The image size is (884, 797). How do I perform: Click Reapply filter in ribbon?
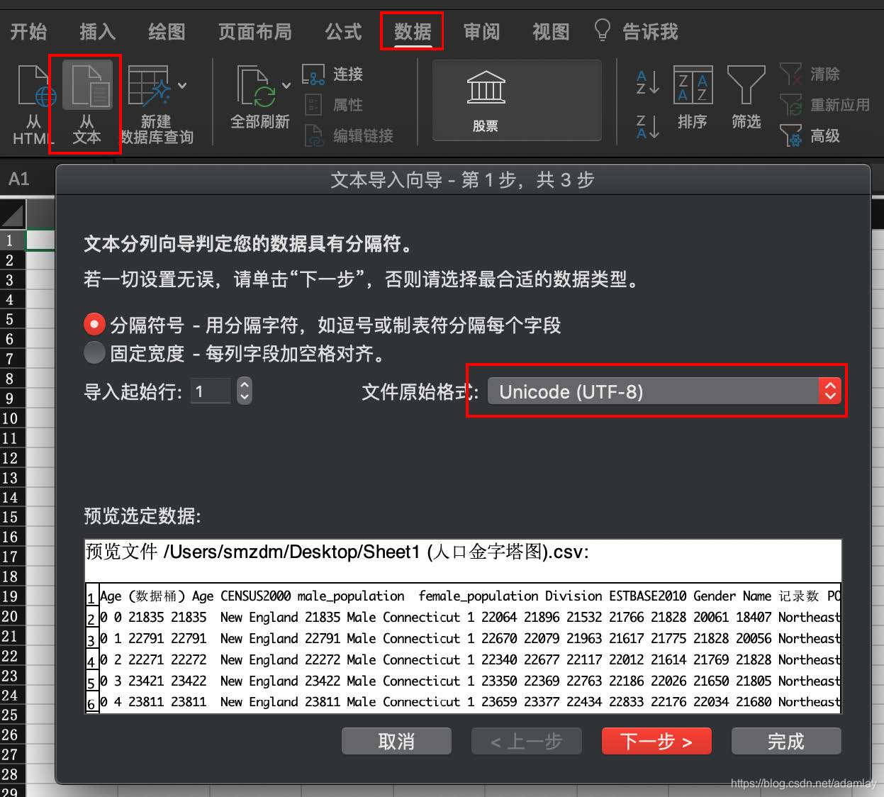(824, 104)
